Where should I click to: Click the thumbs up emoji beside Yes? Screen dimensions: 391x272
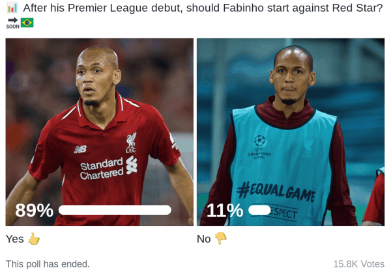point(34,239)
